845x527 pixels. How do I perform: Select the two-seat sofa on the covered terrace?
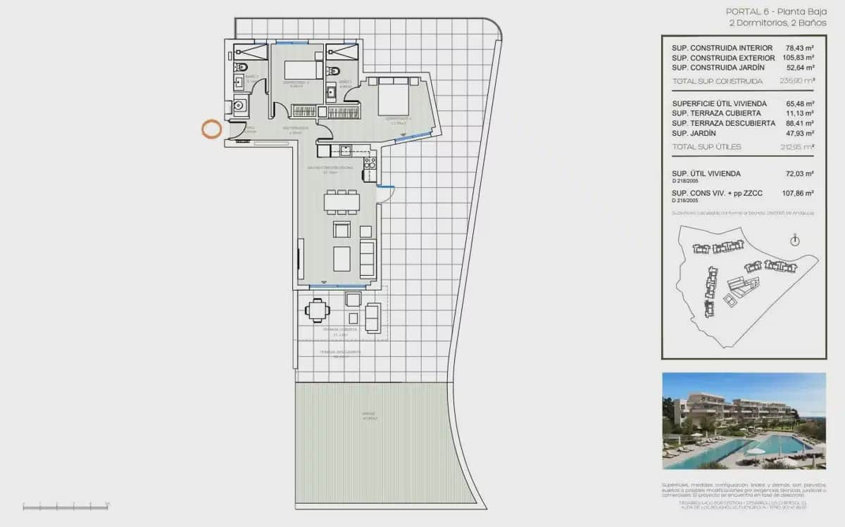[x=373, y=317]
